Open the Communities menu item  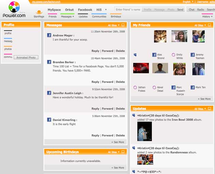(99, 16)
